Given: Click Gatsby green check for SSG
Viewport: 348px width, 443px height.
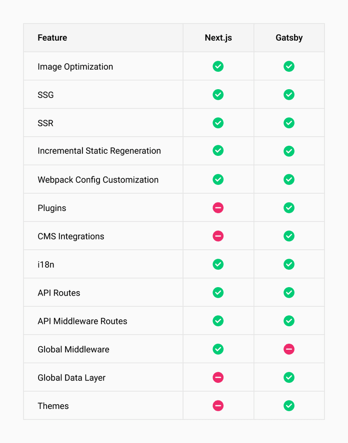Looking at the screenshot, I should (x=289, y=95).
